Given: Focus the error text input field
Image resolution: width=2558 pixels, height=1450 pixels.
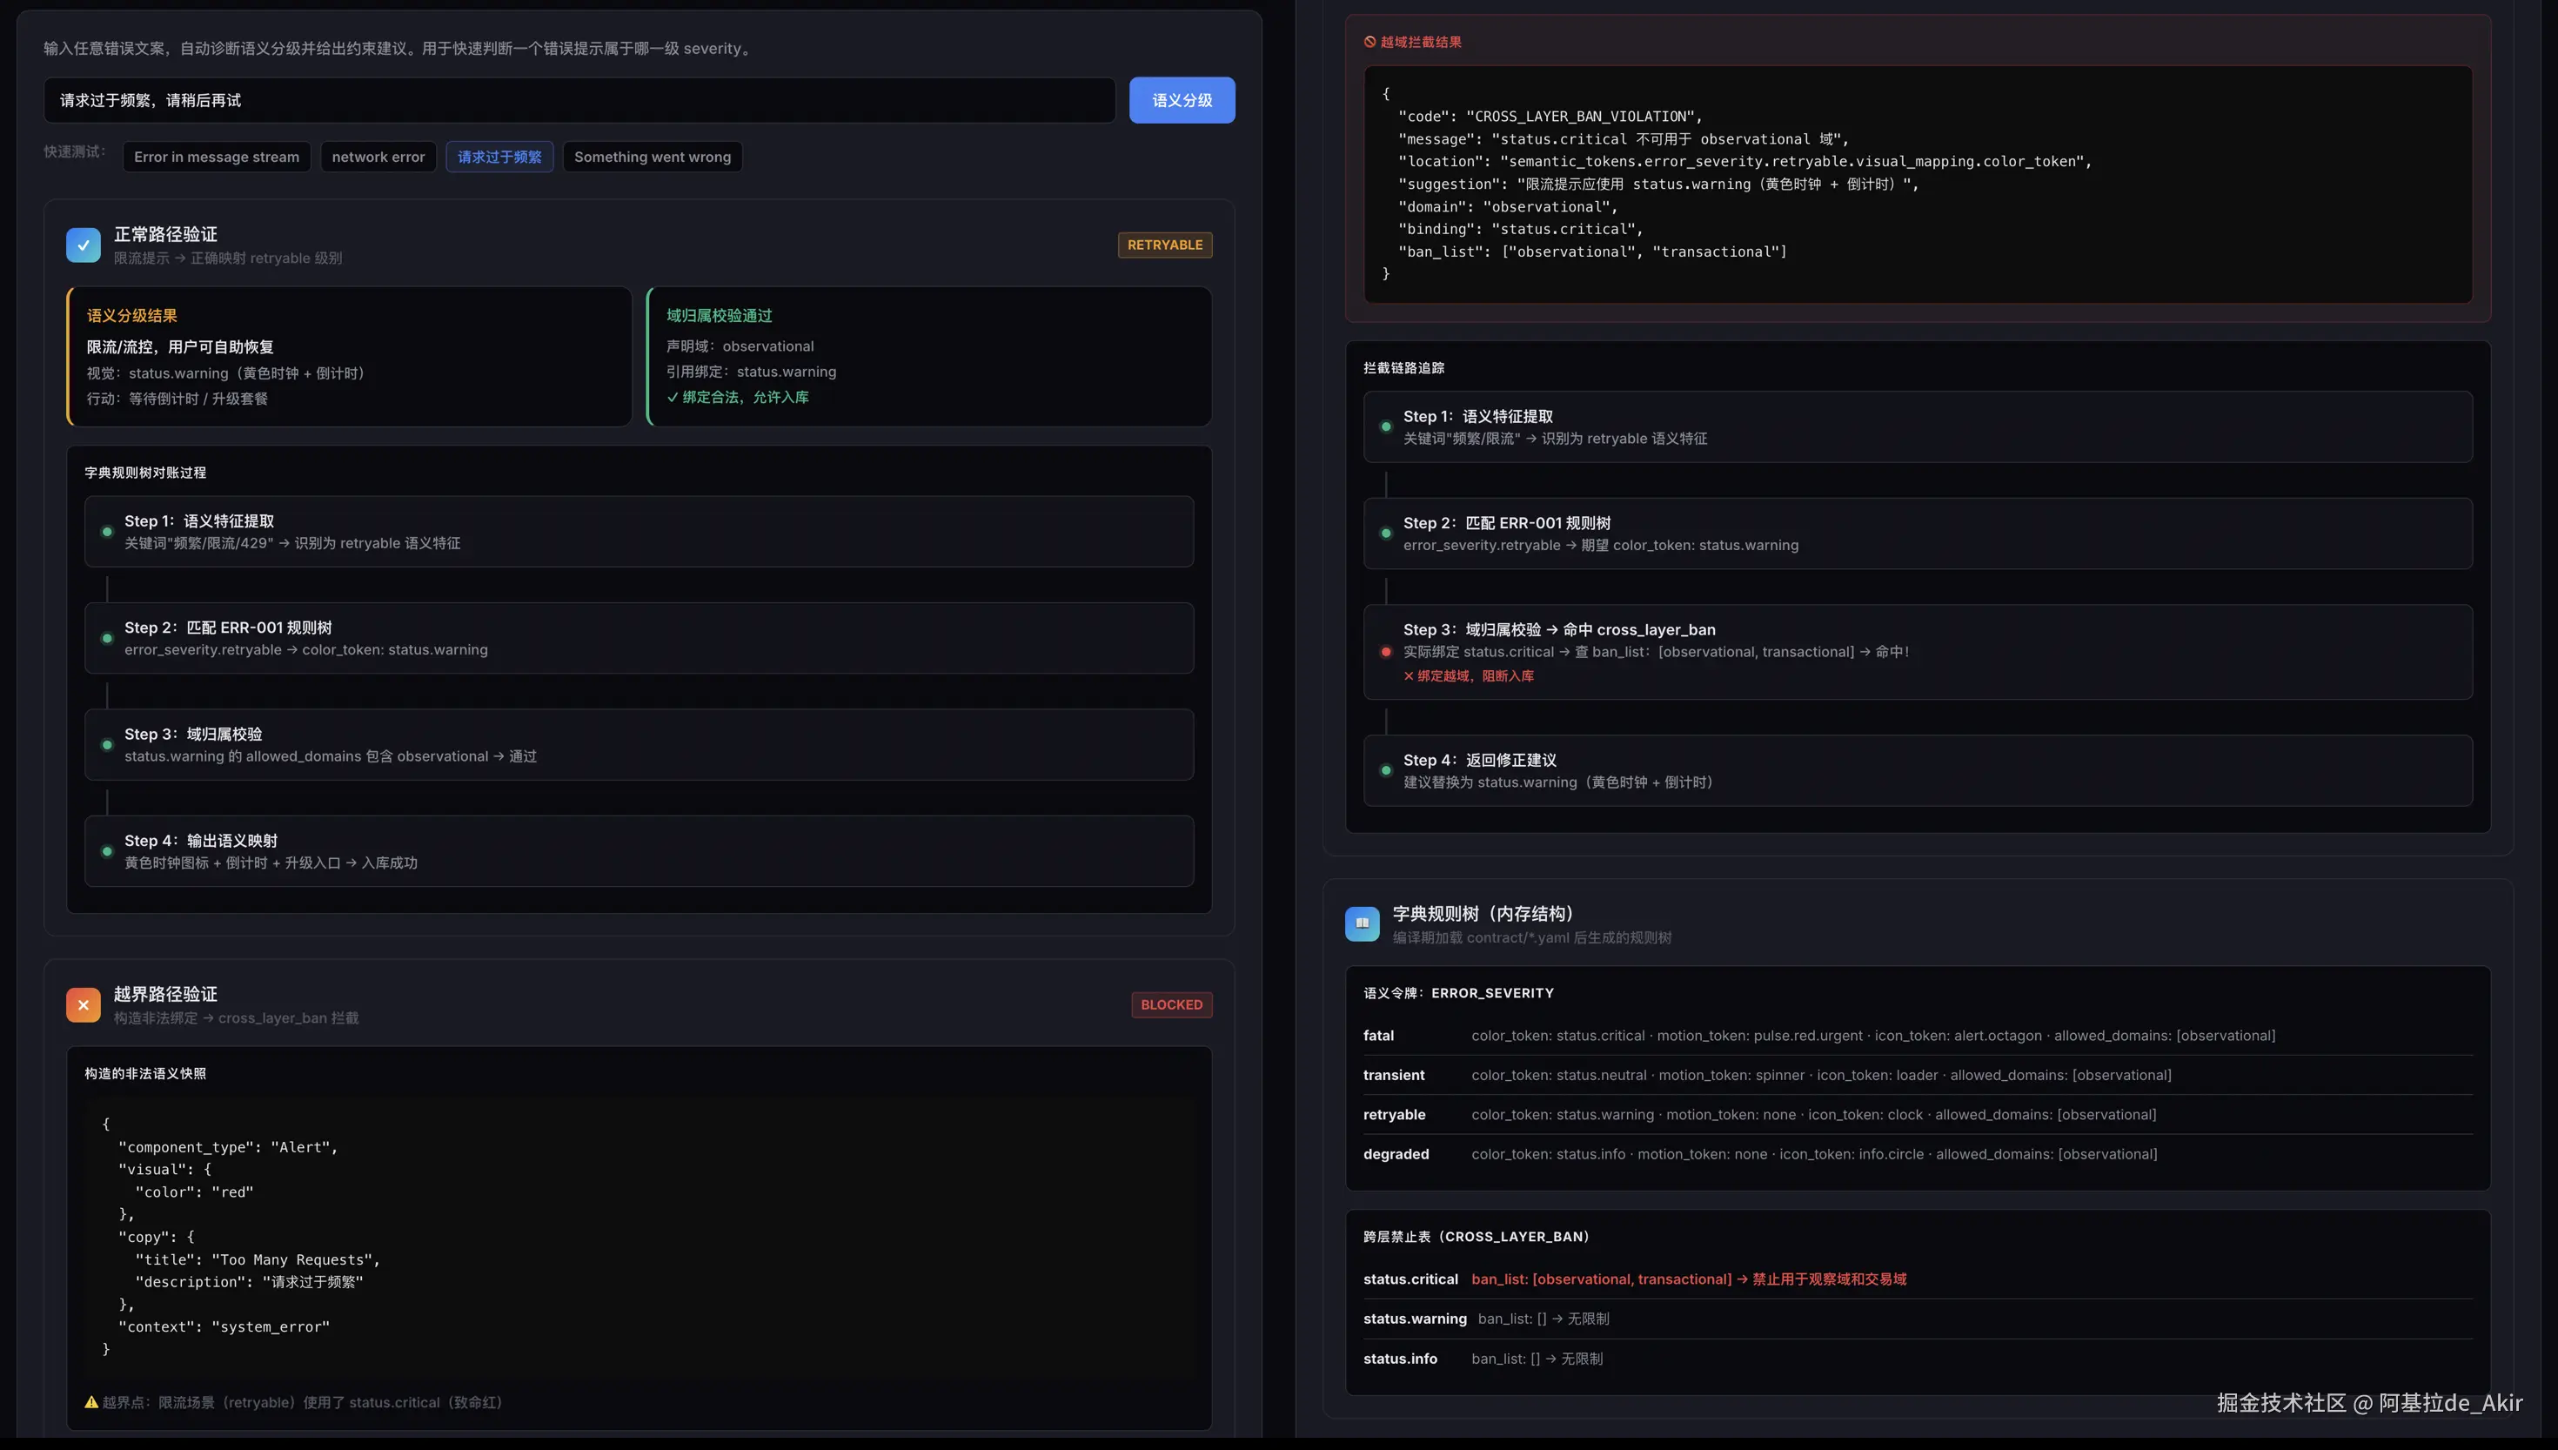Looking at the screenshot, I should 579,101.
